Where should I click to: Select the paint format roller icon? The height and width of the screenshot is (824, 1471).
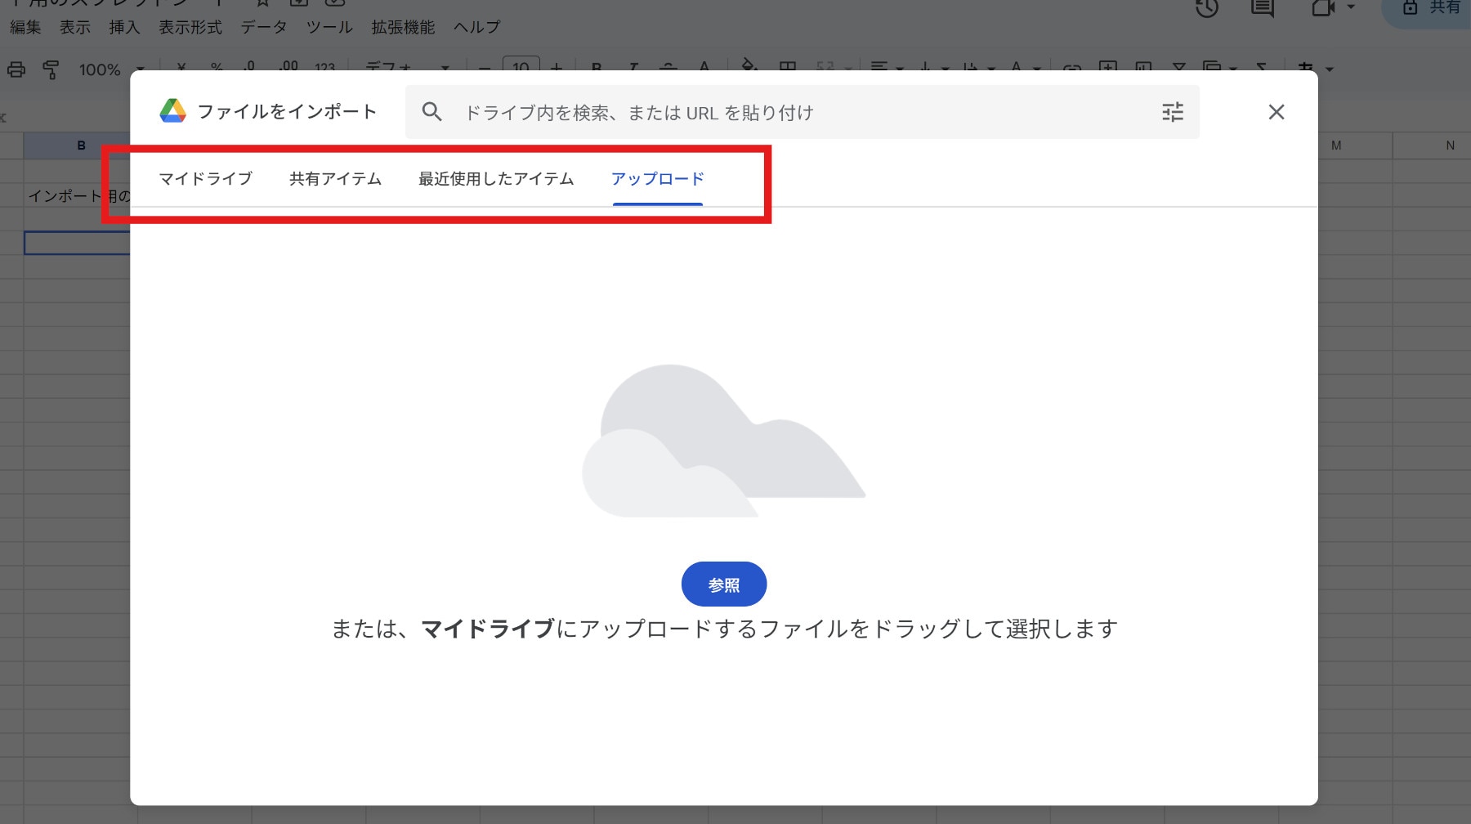51,69
